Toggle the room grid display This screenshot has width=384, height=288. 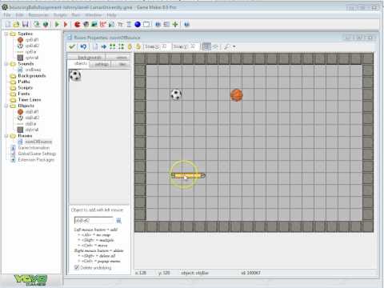point(206,46)
